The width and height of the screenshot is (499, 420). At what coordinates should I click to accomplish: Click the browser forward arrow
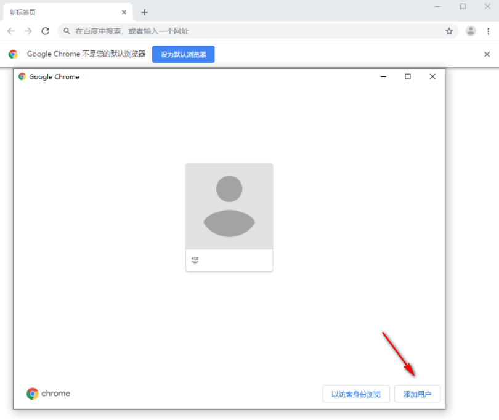(28, 31)
